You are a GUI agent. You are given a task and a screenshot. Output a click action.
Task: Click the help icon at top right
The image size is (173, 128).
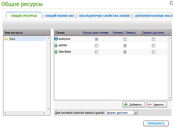coord(171,3)
